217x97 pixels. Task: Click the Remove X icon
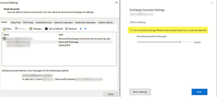(x=67, y=29)
